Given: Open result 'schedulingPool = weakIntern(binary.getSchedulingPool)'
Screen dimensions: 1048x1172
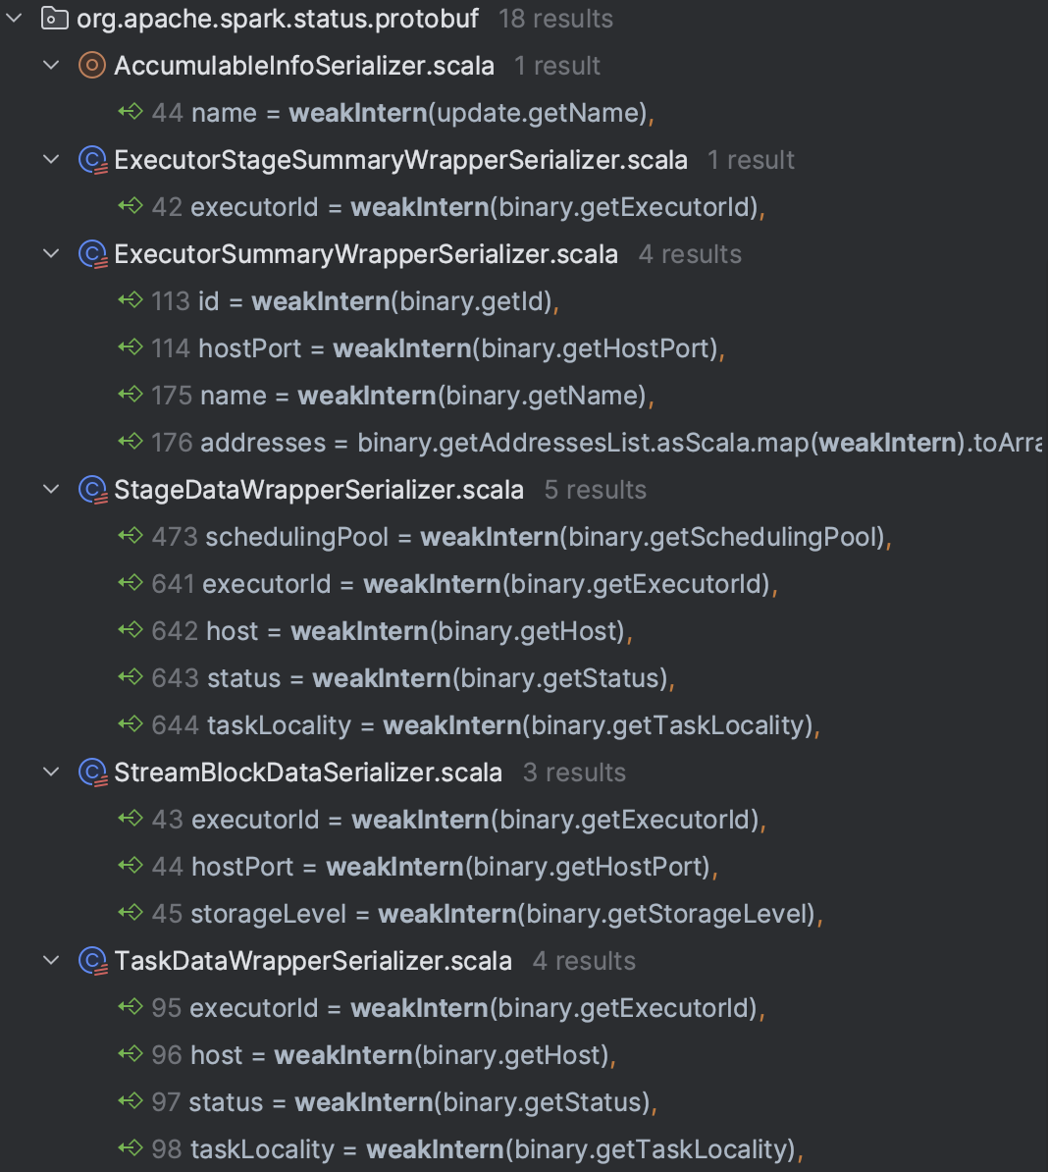Looking at the screenshot, I should (550, 537).
